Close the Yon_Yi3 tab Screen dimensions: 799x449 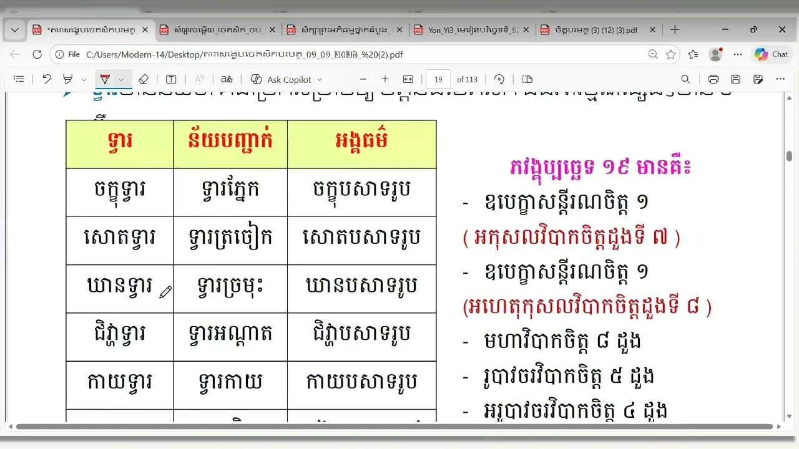(526, 29)
